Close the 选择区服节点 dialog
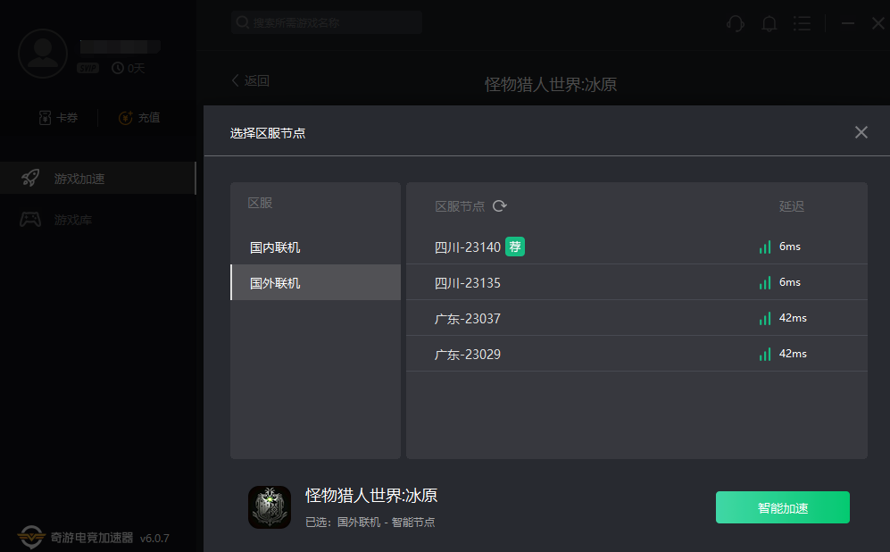Screen dimensions: 890x552 861,132
